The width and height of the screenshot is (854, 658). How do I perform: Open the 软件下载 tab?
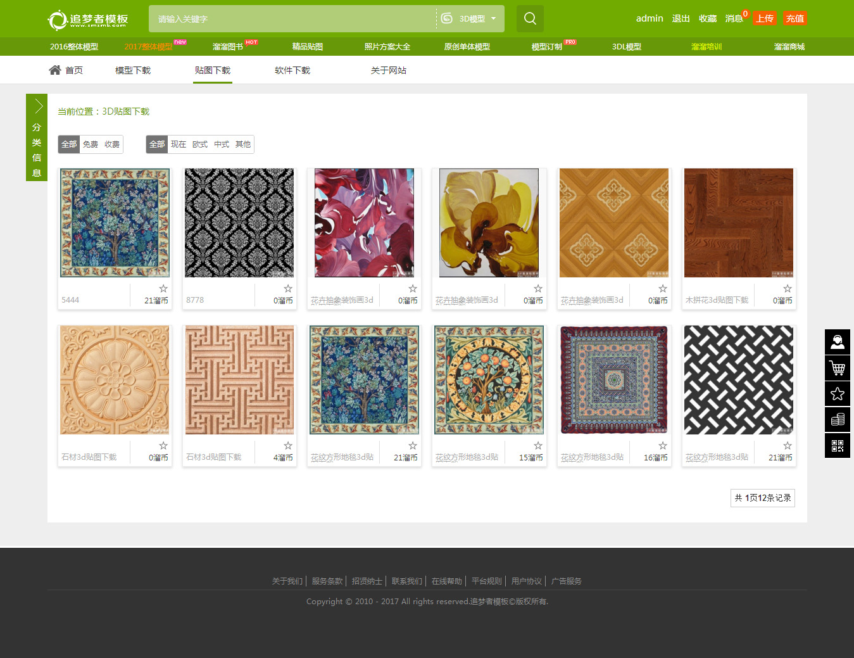coord(292,70)
